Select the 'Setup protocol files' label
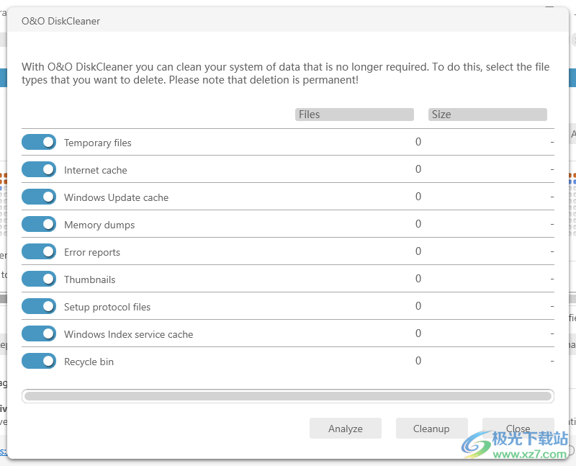The image size is (576, 466). pyautogui.click(x=107, y=308)
